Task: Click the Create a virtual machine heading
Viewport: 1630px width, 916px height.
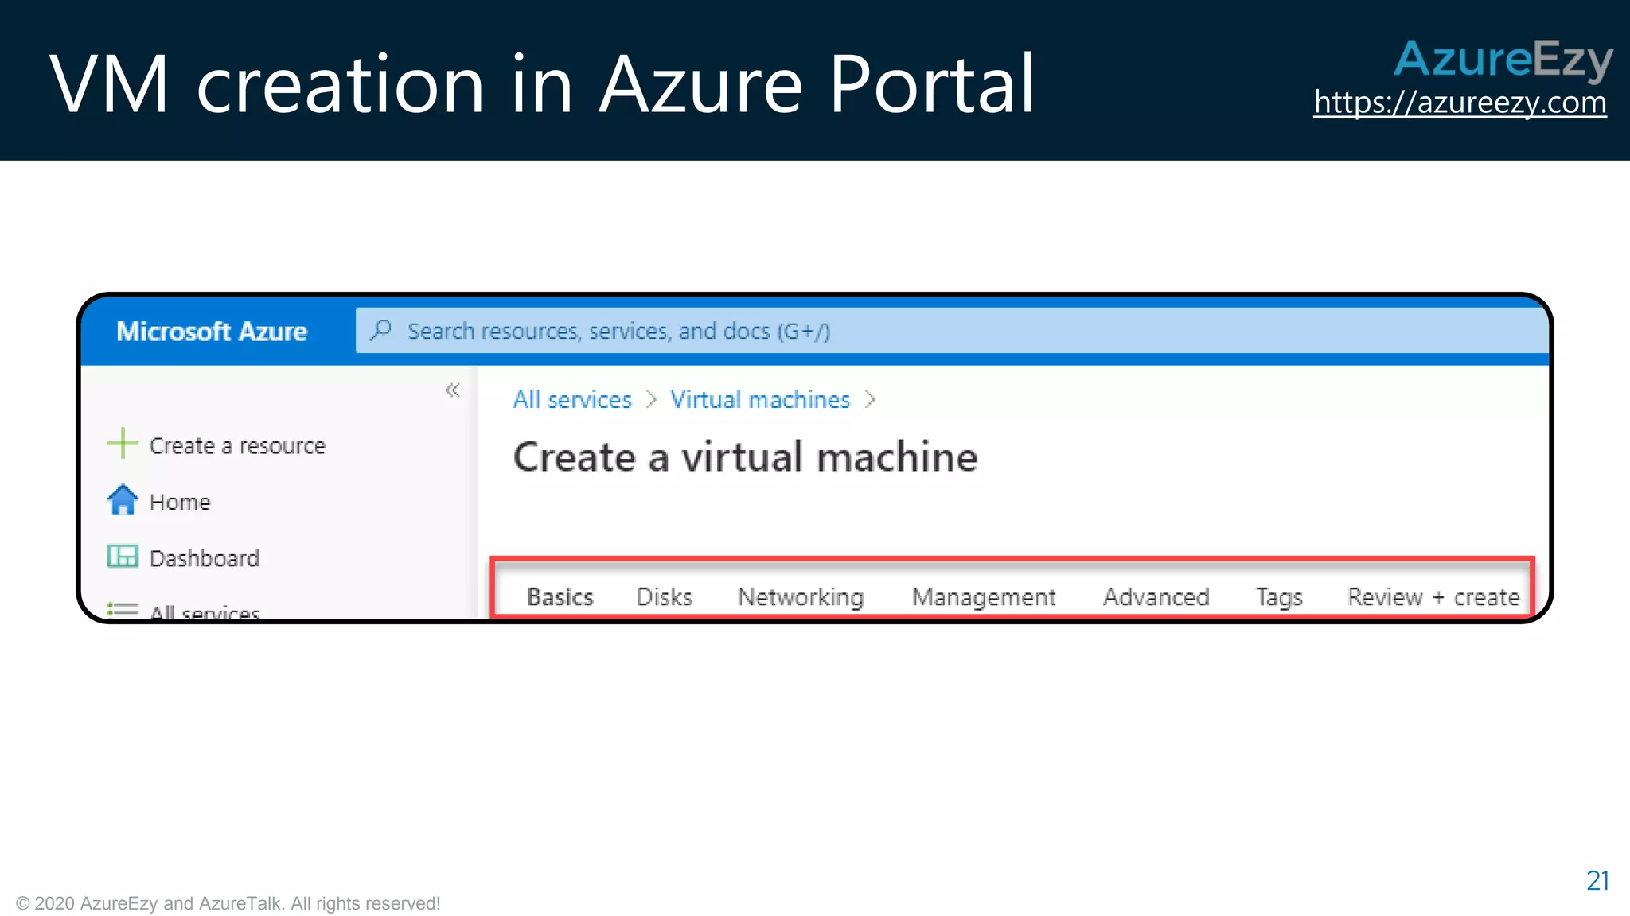Action: pyautogui.click(x=745, y=456)
